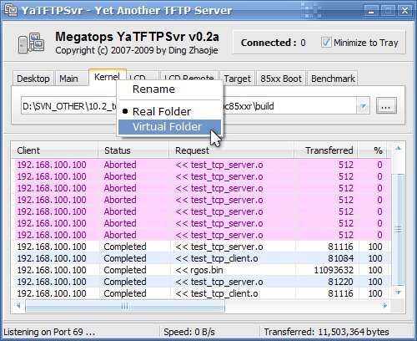Click the YaTFTPSvr title bar app icon

11,10
